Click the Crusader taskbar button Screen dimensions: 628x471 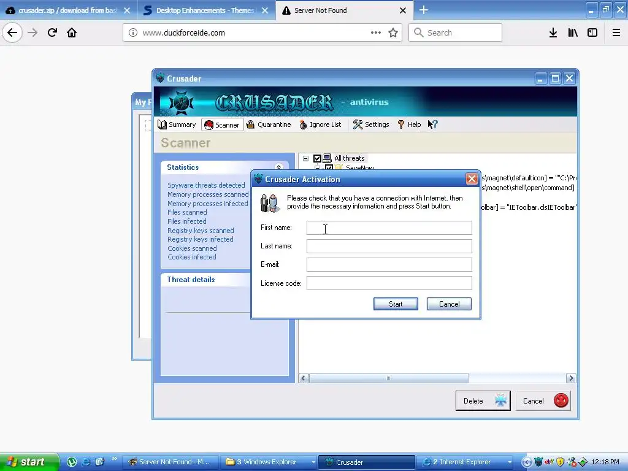coord(367,462)
